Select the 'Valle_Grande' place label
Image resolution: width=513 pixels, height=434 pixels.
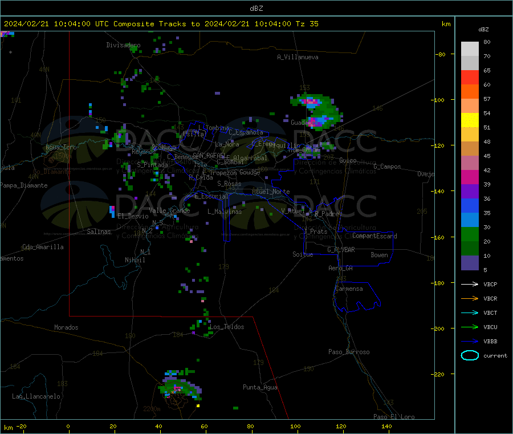coord(169,210)
